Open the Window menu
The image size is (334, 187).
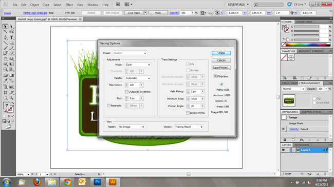click(92, 5)
